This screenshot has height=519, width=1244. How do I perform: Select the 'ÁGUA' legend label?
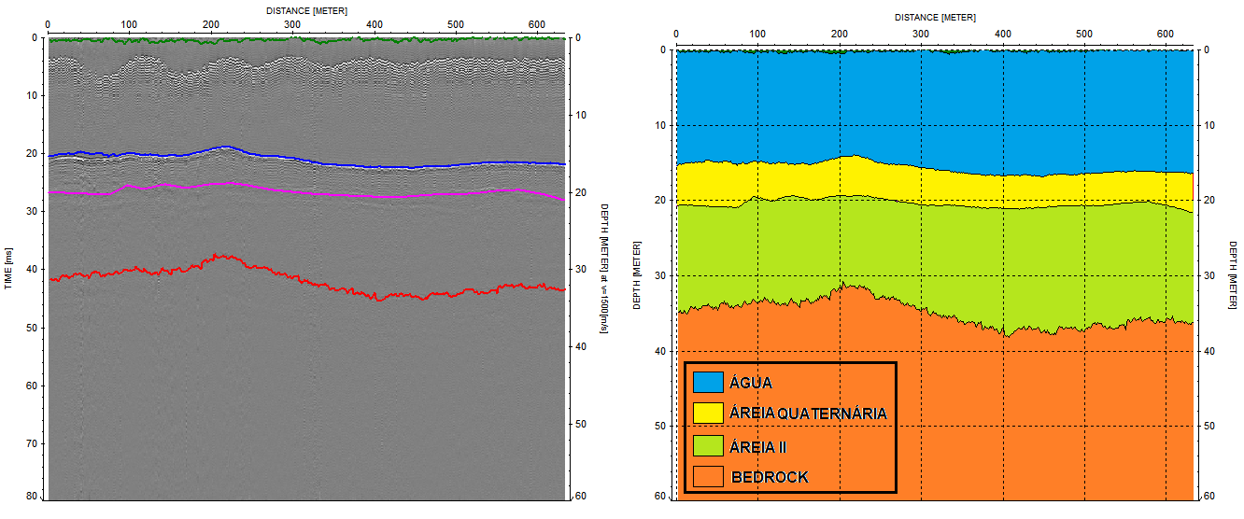752,382
